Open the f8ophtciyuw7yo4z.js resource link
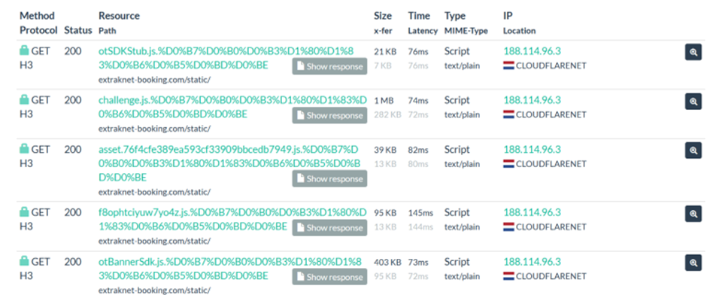Screen dimensions: 707x295 click(232, 219)
